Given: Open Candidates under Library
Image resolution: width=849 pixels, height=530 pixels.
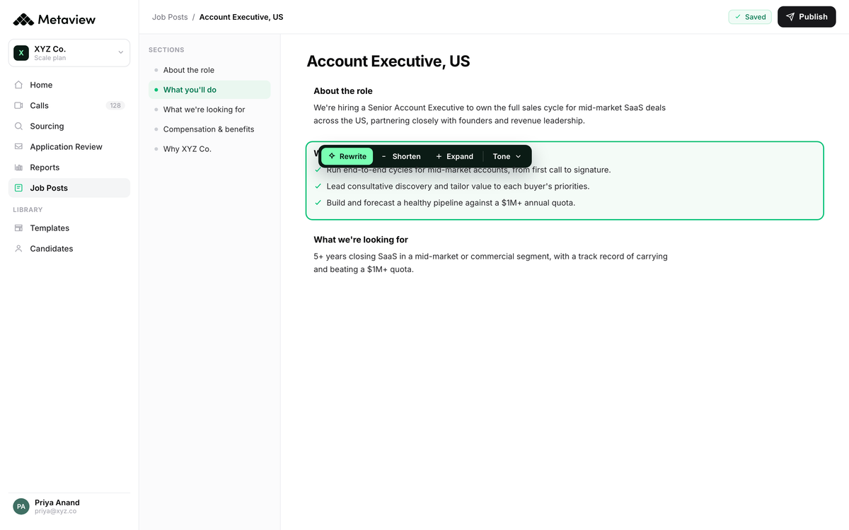Looking at the screenshot, I should pyautogui.click(x=69, y=249).
